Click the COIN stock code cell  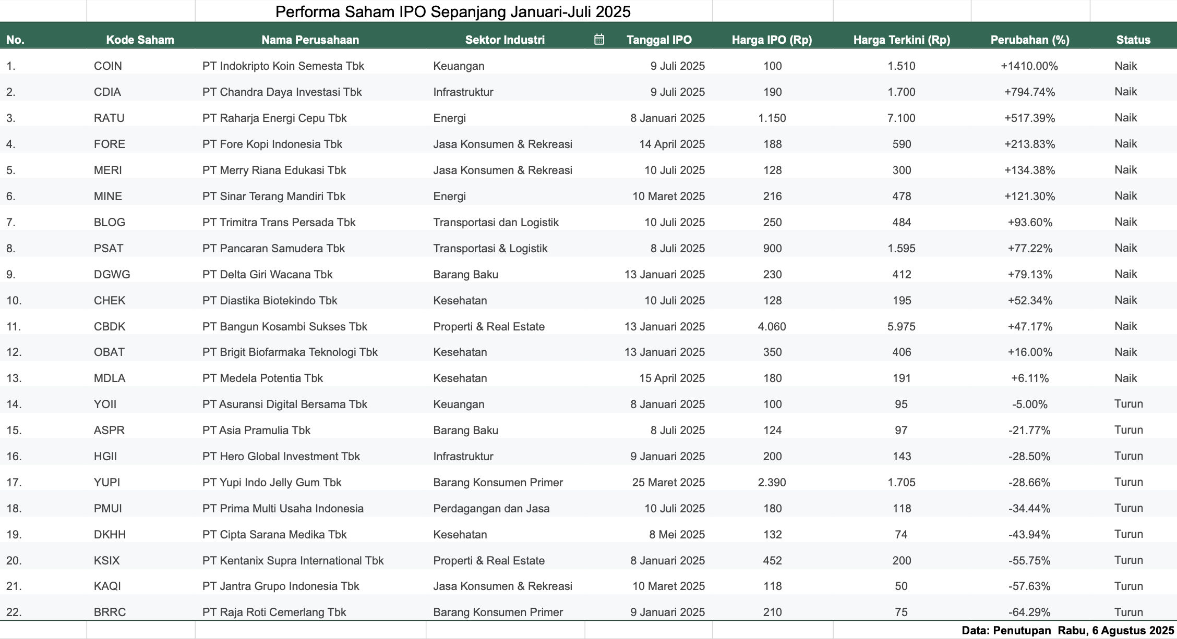coord(108,66)
